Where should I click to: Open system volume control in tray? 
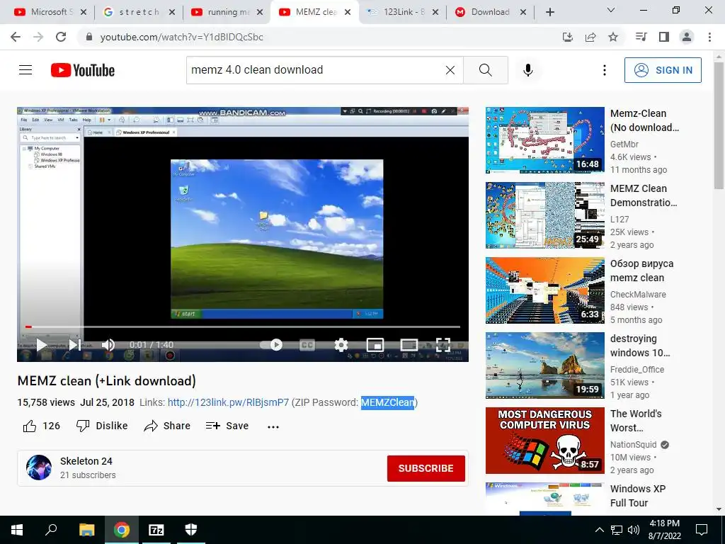(634, 530)
